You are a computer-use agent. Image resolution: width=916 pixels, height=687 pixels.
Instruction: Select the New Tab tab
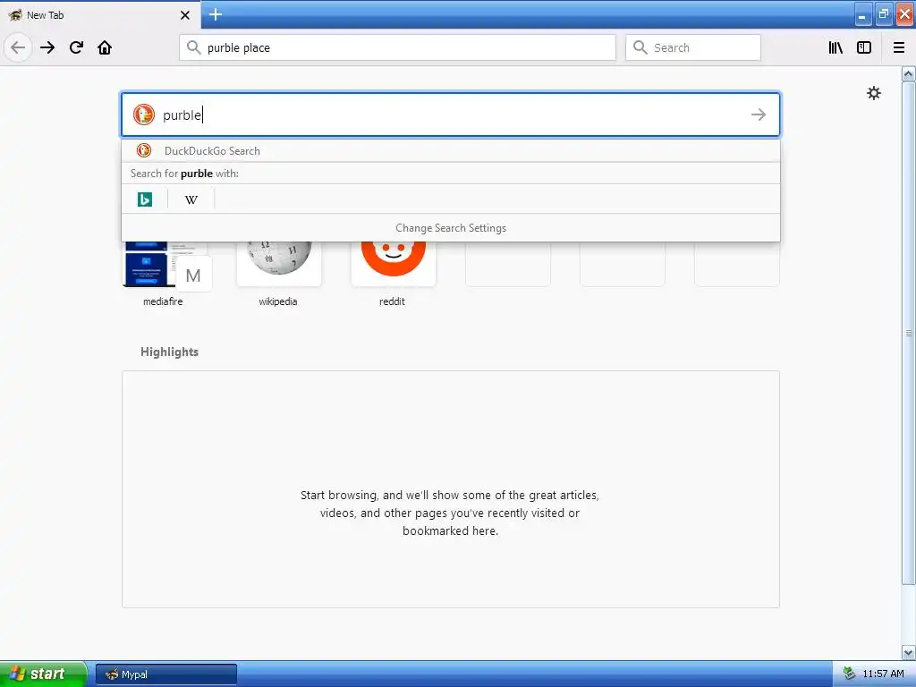[99, 14]
